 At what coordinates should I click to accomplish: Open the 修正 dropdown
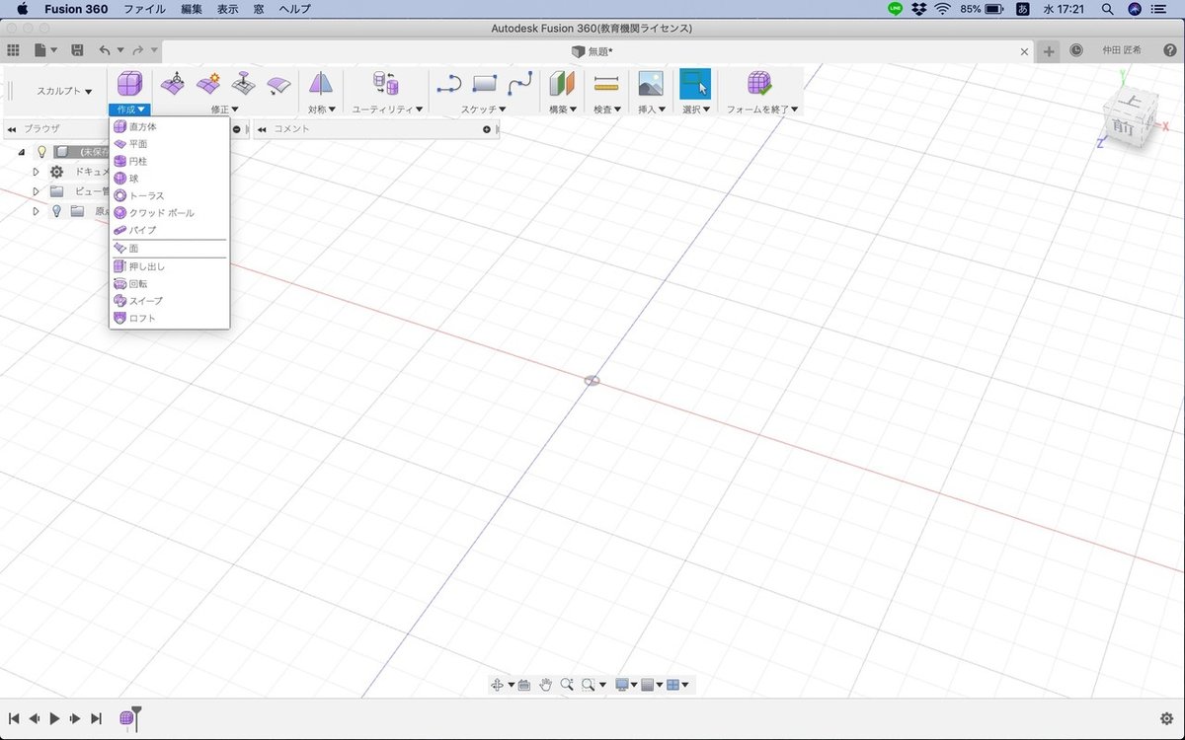coord(225,110)
